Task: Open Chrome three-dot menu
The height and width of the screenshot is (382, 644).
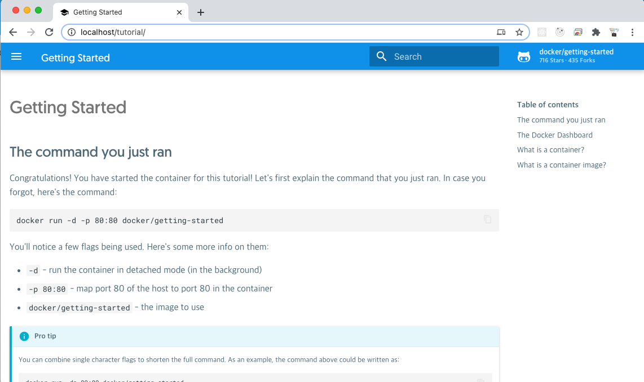Action: (x=632, y=32)
